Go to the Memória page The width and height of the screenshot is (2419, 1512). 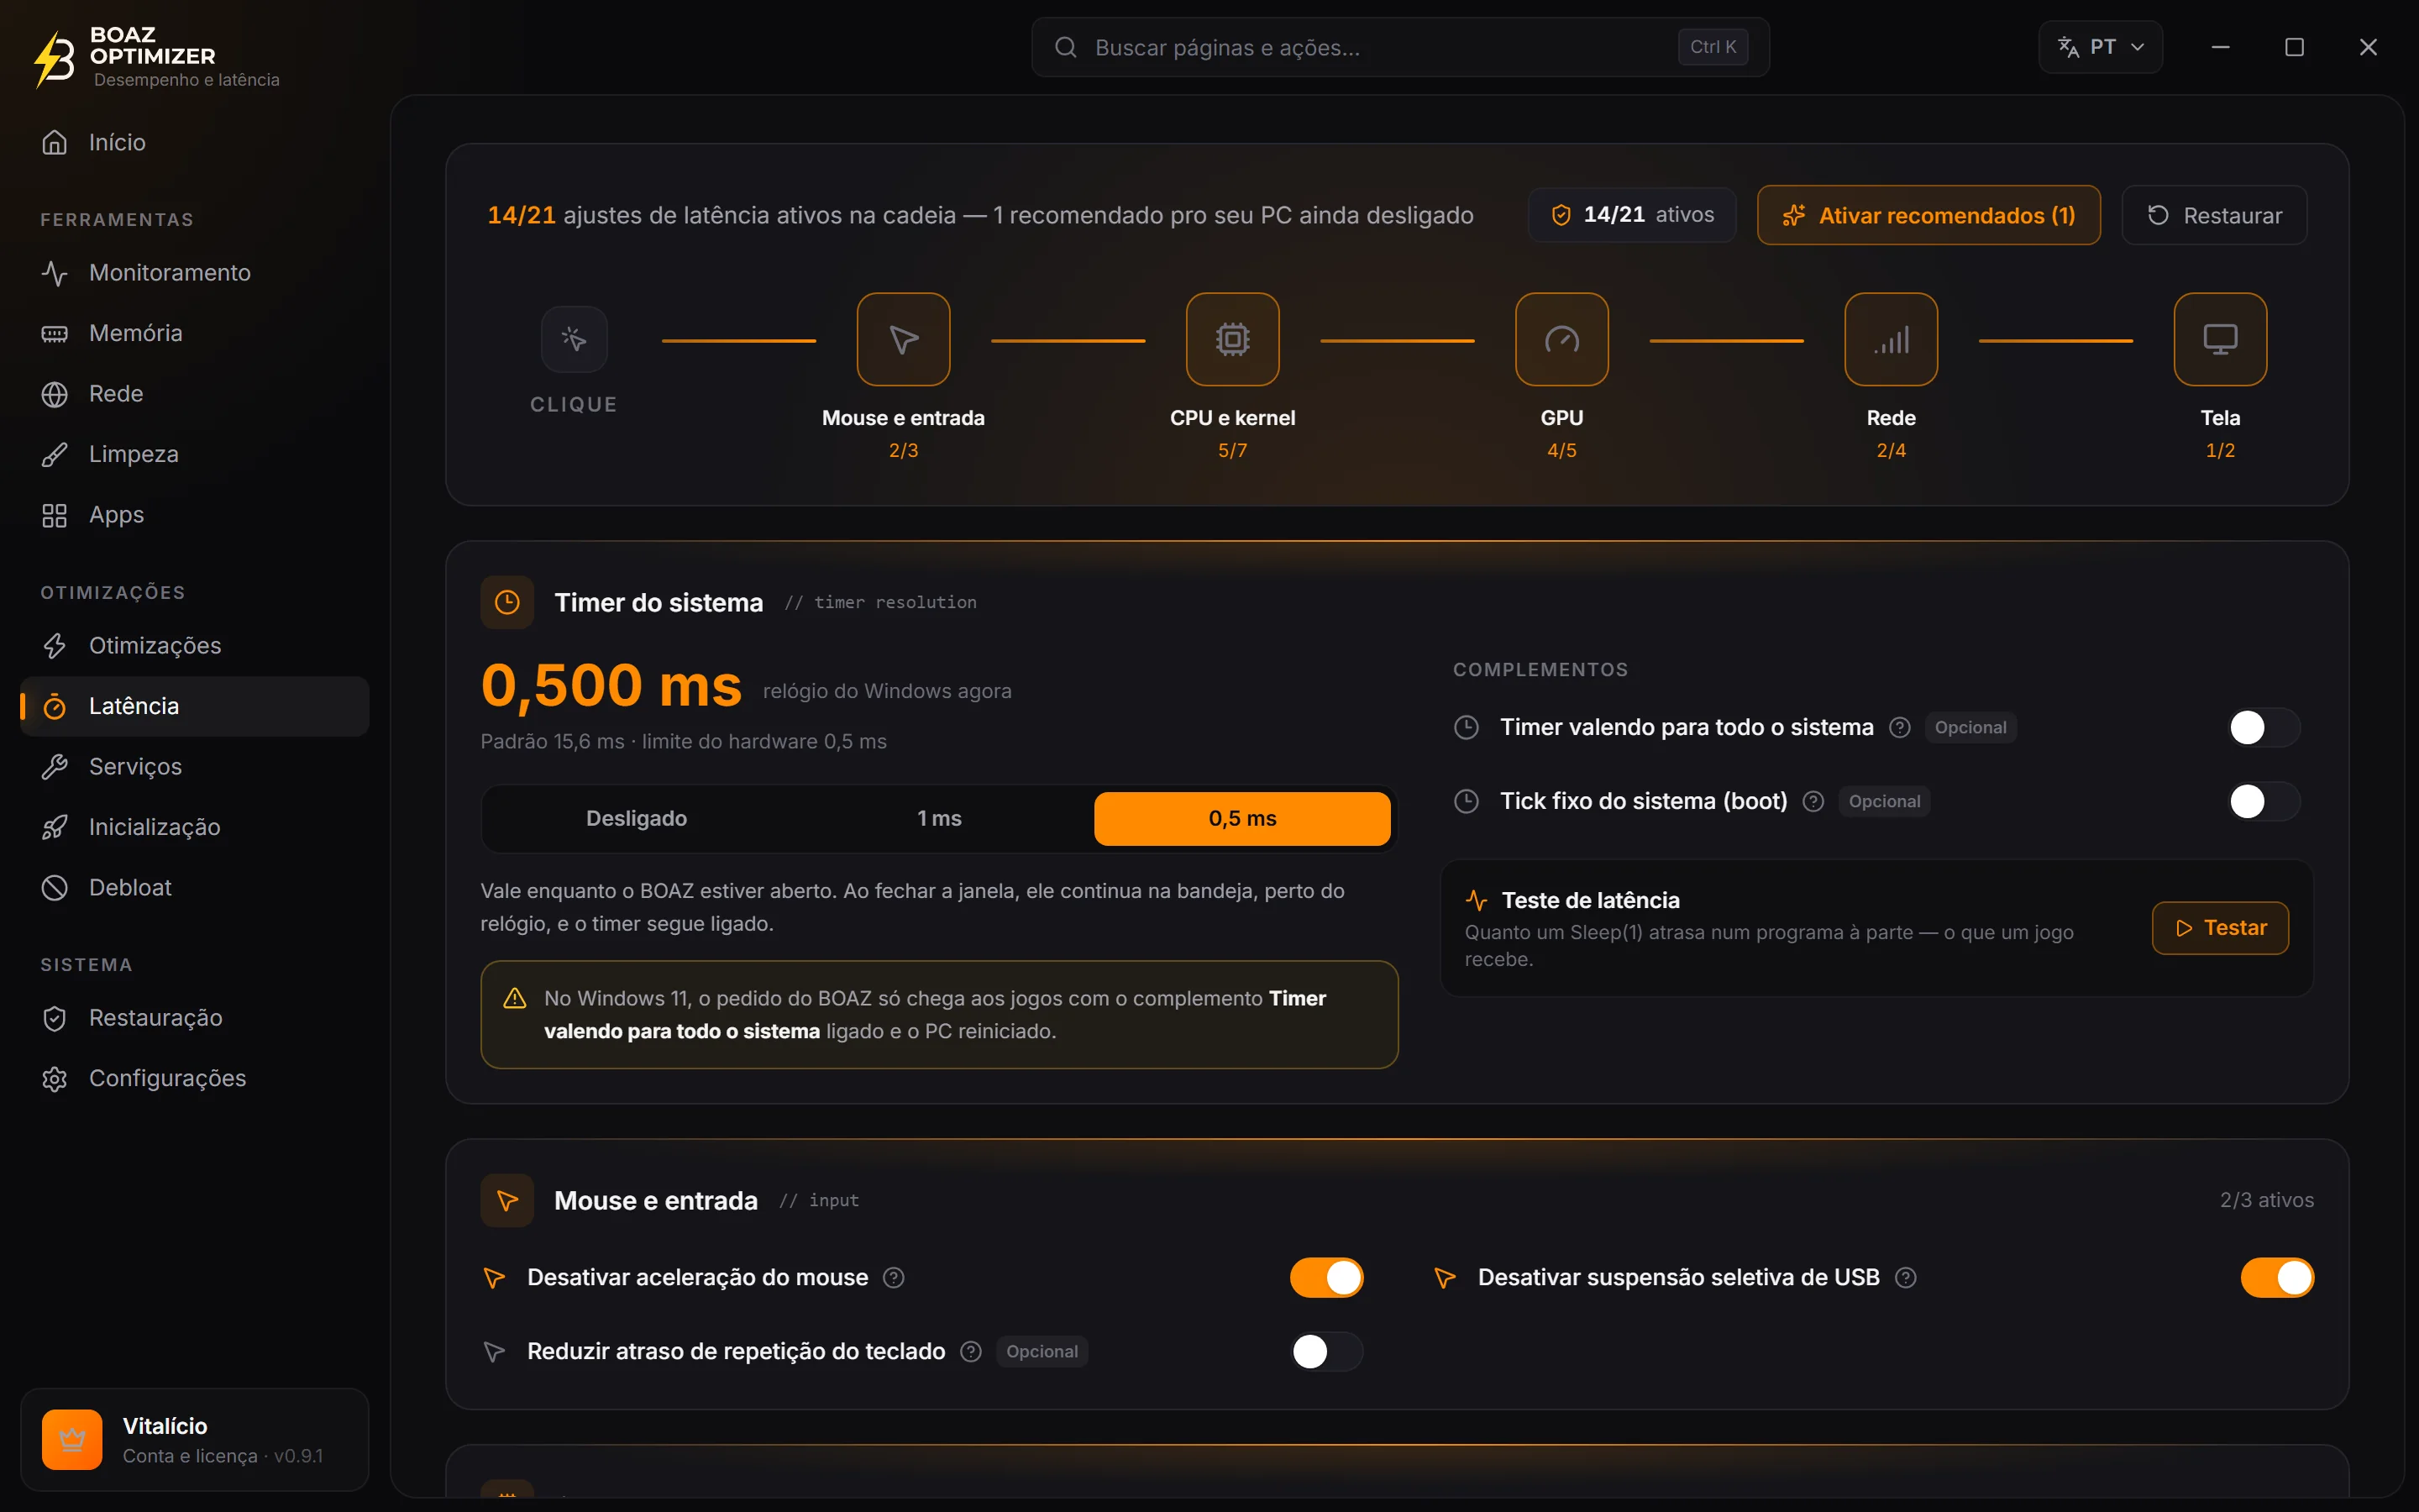pos(194,333)
